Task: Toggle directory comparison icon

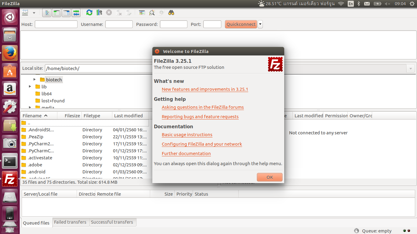Action: point(152,13)
